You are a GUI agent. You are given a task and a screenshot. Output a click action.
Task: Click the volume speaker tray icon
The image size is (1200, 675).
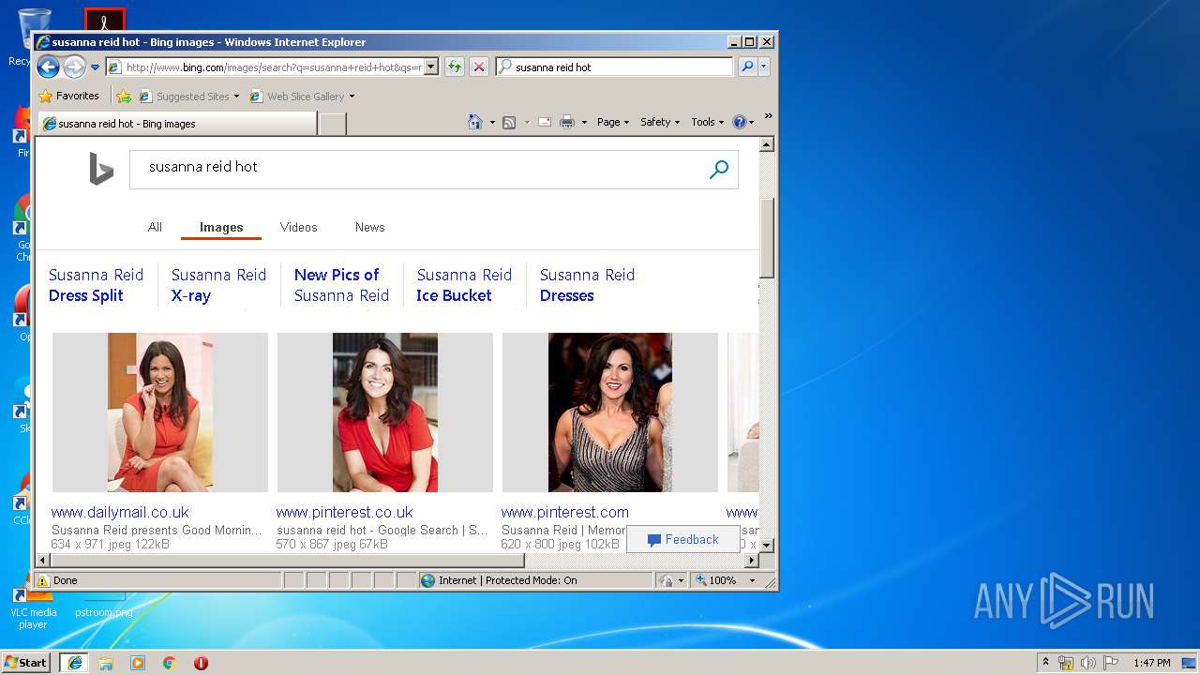[1087, 663]
